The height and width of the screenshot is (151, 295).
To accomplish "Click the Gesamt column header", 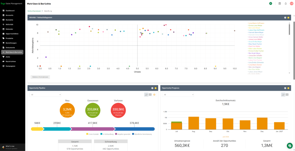I will [x=75, y=141].
